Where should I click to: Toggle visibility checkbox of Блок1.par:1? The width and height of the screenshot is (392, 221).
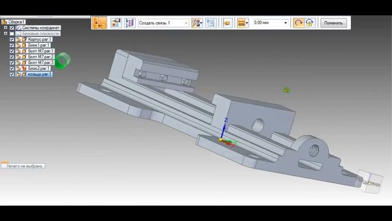click(12, 45)
